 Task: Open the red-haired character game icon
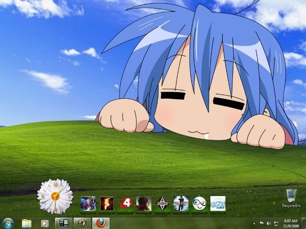pos(143,203)
